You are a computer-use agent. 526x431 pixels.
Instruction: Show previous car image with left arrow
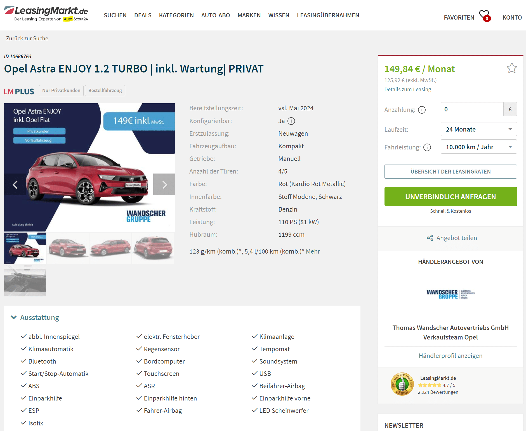15,184
